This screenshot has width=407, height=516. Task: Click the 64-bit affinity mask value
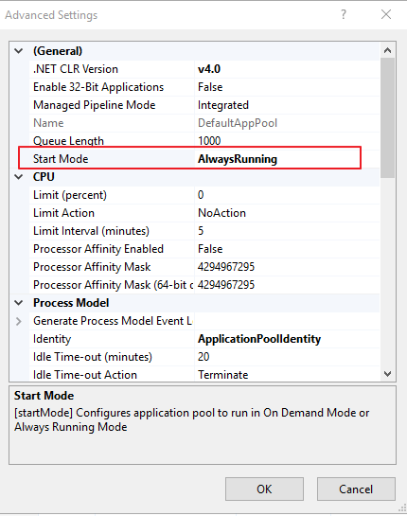(x=226, y=285)
